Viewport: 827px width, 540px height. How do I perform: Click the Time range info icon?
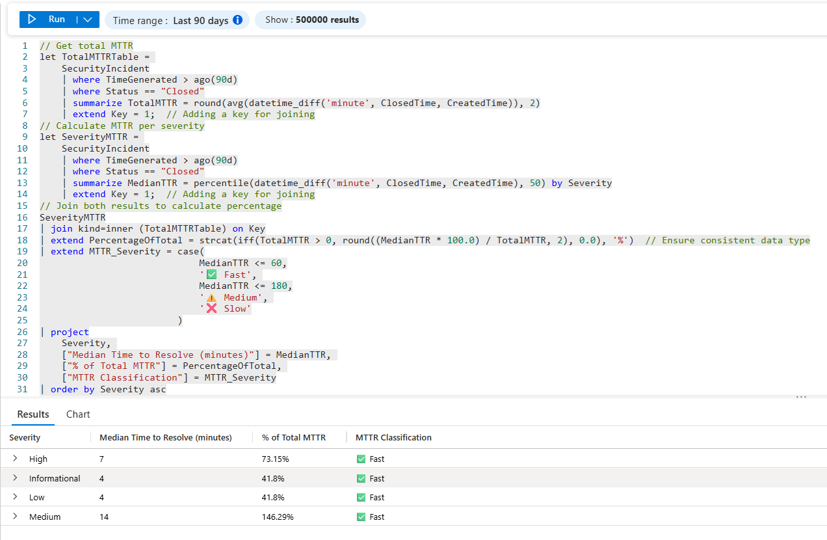point(237,20)
